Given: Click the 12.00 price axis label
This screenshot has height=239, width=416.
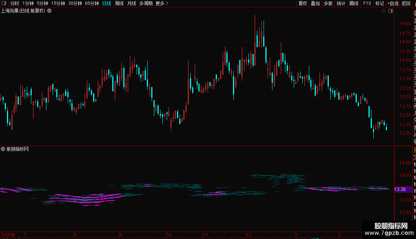Looking at the screenshot, I should point(405,133).
